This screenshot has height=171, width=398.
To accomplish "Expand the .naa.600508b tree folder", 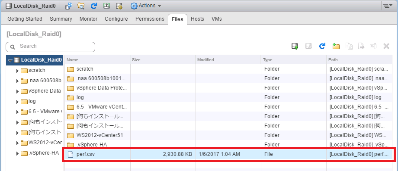I will 17,81.
